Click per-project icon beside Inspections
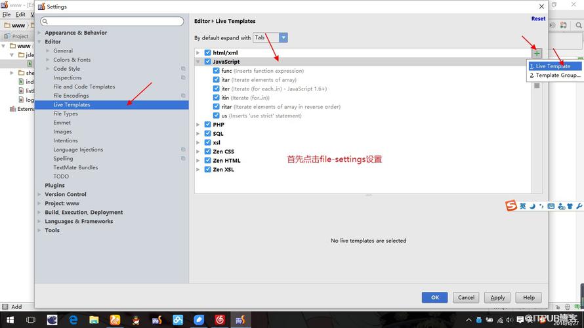Image resolution: width=584 pixels, height=328 pixels. [x=183, y=77]
